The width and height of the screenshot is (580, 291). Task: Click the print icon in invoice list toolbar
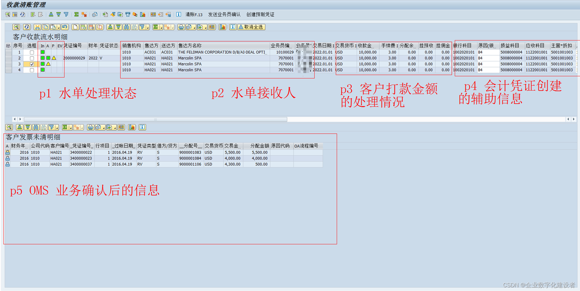(x=91, y=127)
